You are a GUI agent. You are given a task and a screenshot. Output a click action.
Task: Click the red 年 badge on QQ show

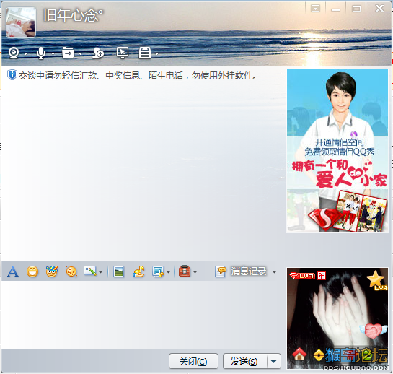tap(322, 276)
